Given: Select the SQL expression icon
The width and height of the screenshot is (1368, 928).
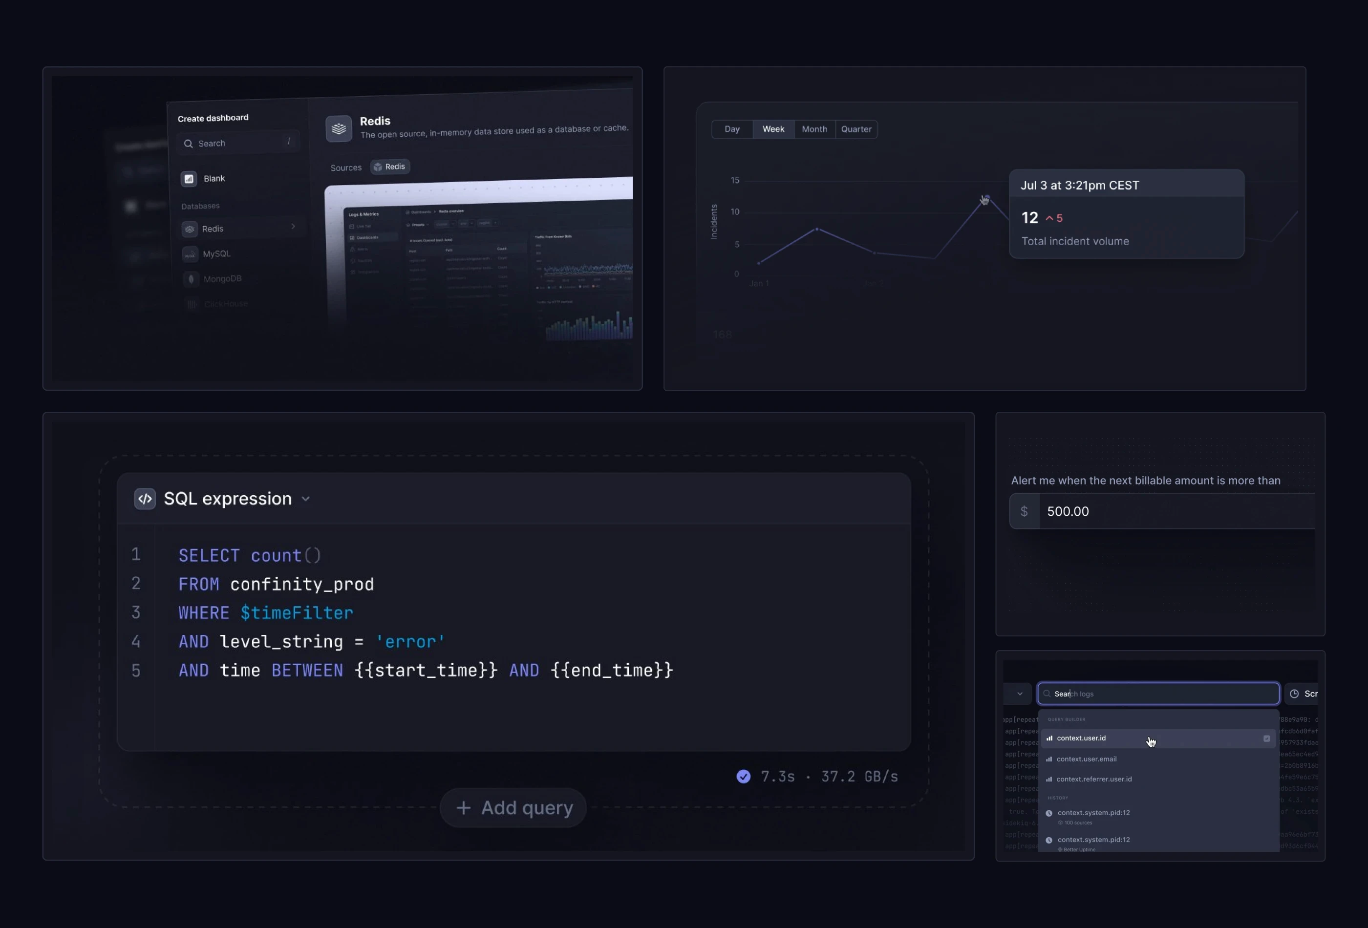Looking at the screenshot, I should [x=145, y=498].
